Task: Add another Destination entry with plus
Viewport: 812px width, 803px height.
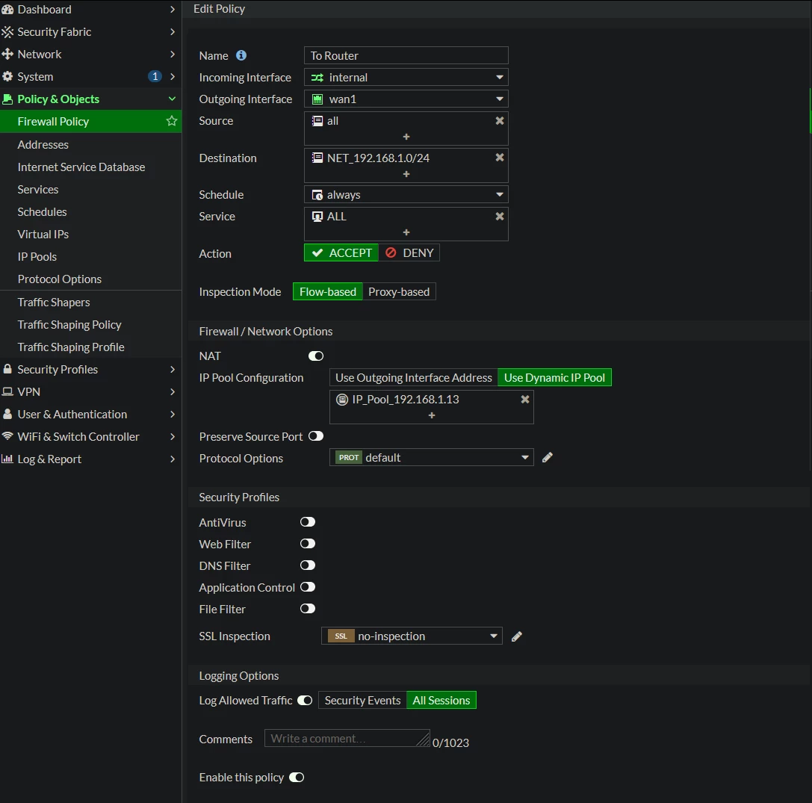Action: (406, 174)
